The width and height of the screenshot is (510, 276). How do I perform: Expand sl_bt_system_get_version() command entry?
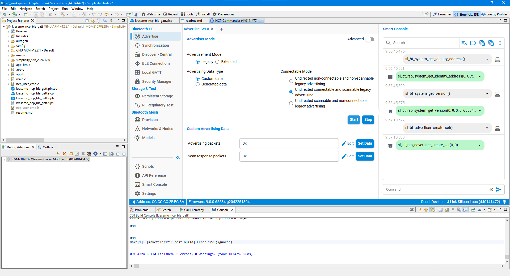click(x=487, y=93)
